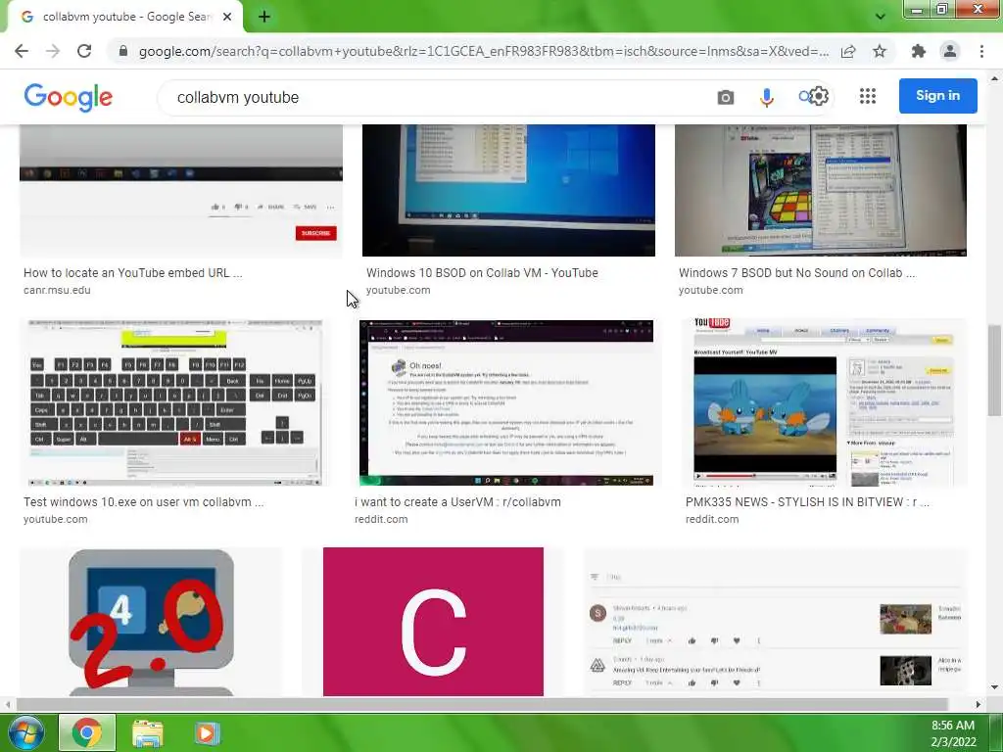The image size is (1003, 752).
Task: Bookmark this page with star icon
Action: 880,51
